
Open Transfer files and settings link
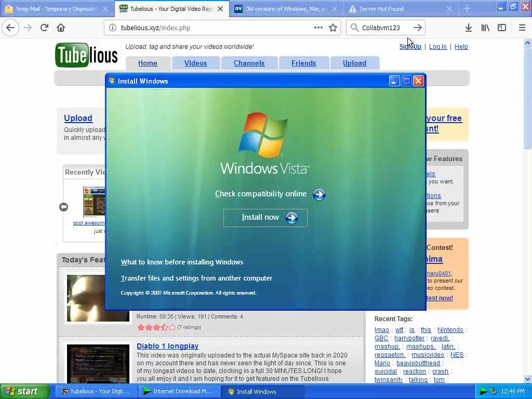pos(196,278)
